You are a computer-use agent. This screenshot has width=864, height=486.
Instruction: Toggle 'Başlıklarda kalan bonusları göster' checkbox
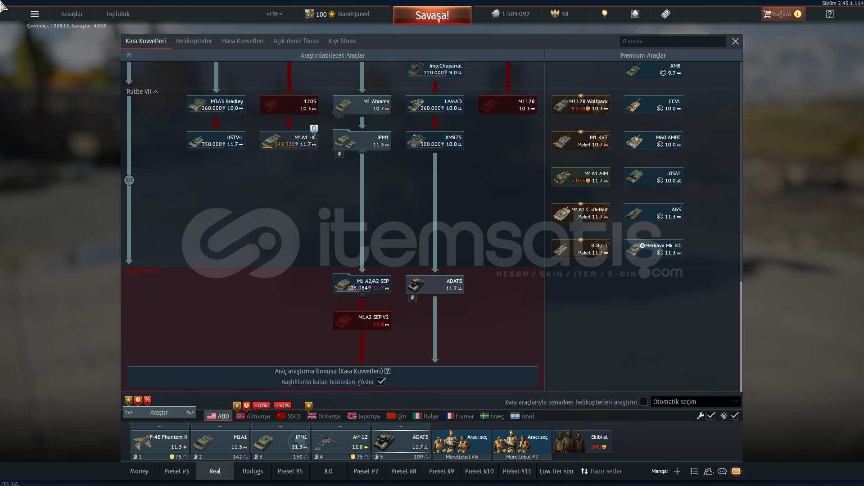coord(381,382)
